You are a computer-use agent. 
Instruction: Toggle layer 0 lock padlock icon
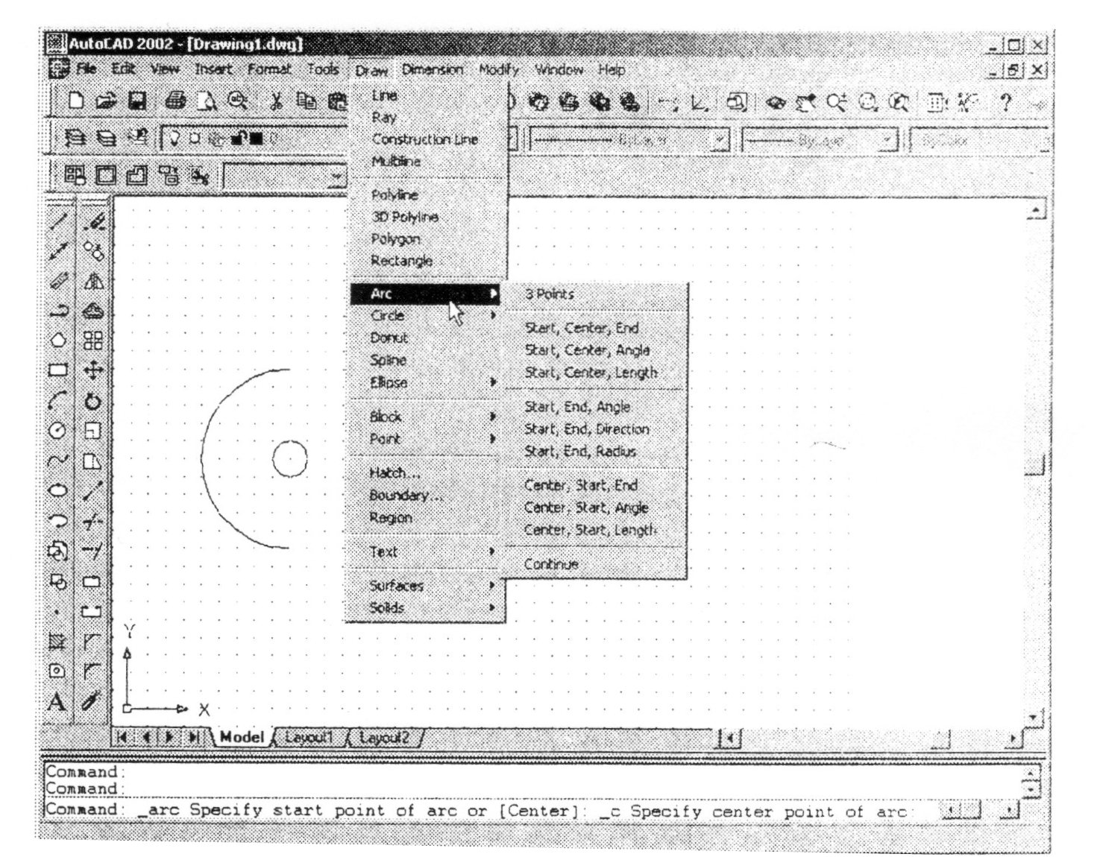coord(239,138)
